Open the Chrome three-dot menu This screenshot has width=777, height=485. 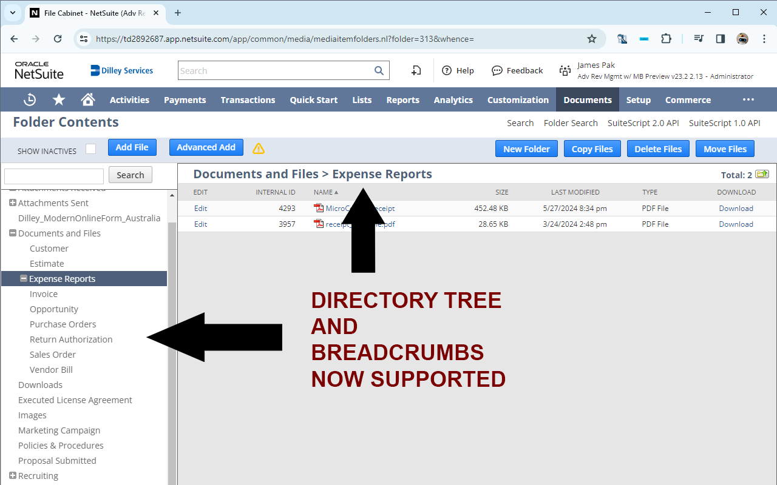point(764,39)
